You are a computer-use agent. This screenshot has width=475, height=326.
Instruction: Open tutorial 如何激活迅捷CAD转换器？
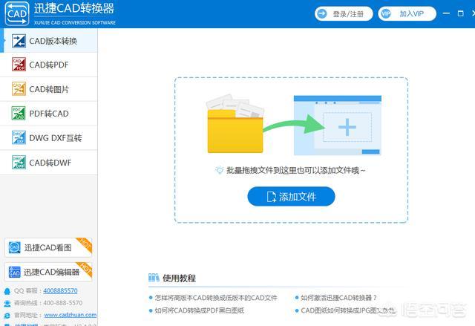point(338,298)
